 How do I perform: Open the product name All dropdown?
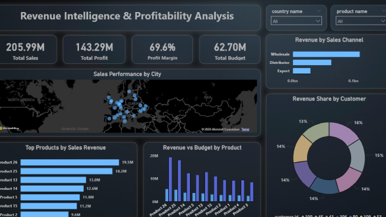point(361,21)
